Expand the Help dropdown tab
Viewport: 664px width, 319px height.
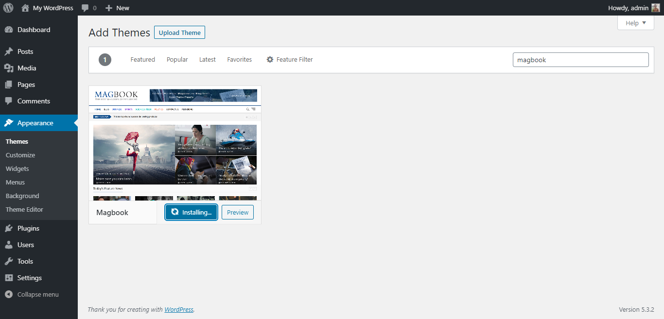[x=635, y=23]
